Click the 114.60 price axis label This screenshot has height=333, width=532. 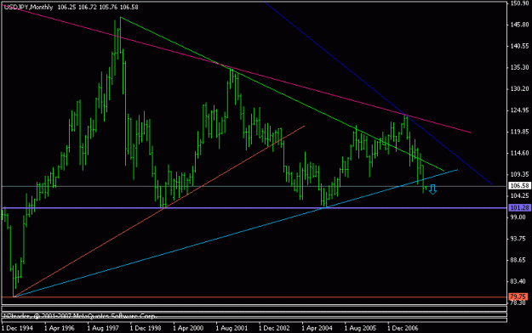519,153
